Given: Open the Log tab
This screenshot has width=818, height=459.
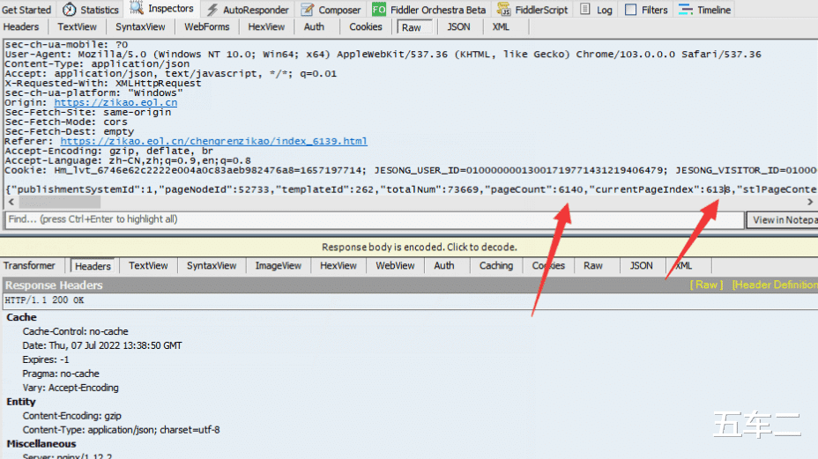Looking at the screenshot, I should [604, 10].
